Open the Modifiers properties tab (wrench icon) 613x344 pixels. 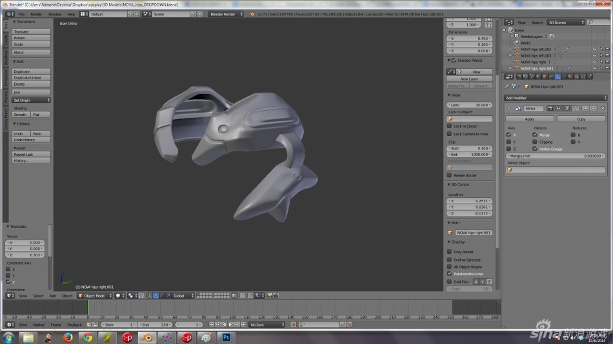pyautogui.click(x=558, y=77)
